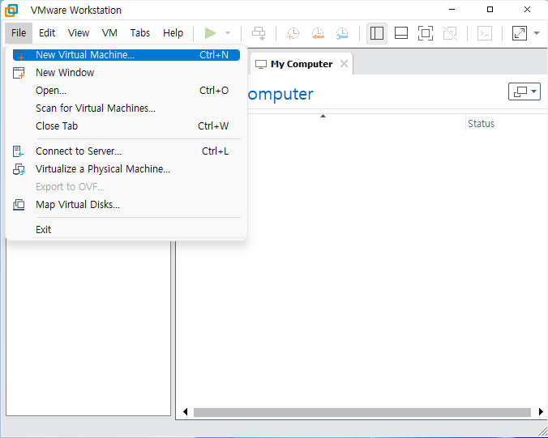Revert to snapshot with orange arrow icon
Image resolution: width=548 pixels, height=438 pixels.
click(x=318, y=33)
